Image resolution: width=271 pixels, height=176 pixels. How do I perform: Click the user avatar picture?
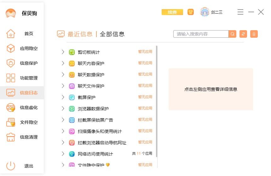(x=205, y=12)
